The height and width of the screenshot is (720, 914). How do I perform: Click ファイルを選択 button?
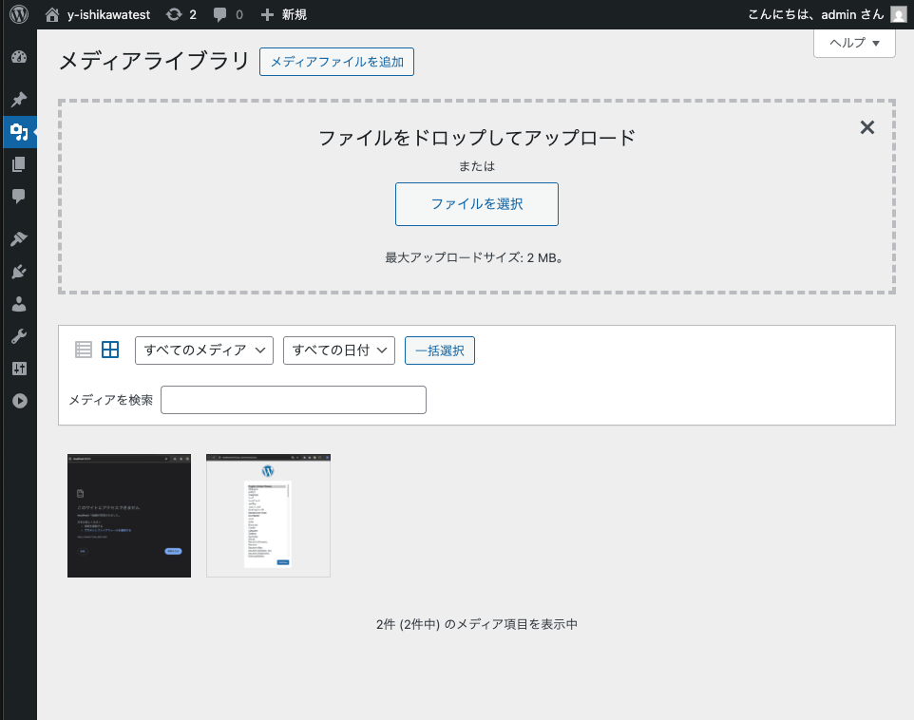pyautogui.click(x=476, y=204)
